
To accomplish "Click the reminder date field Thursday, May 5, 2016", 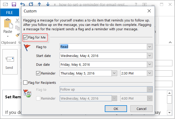I will 86,73.
